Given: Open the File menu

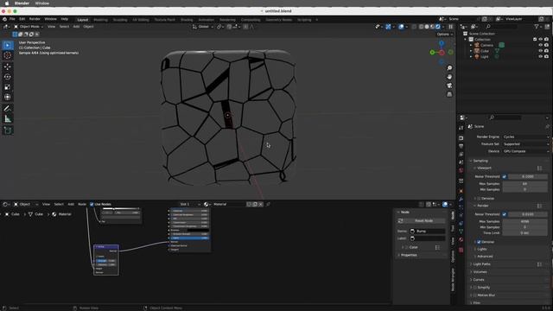Looking at the screenshot, I should pos(12,19).
